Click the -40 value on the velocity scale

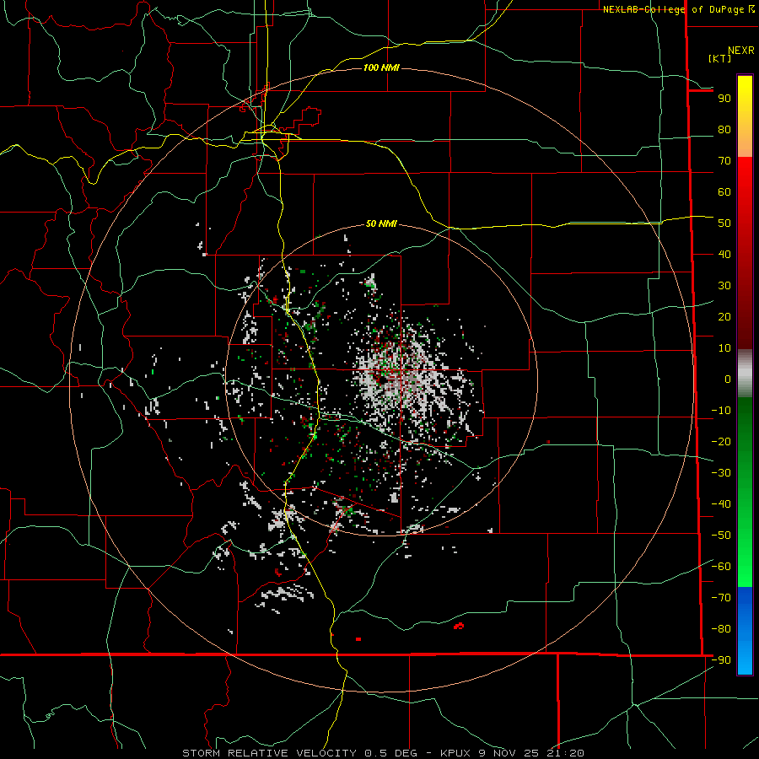tap(721, 504)
